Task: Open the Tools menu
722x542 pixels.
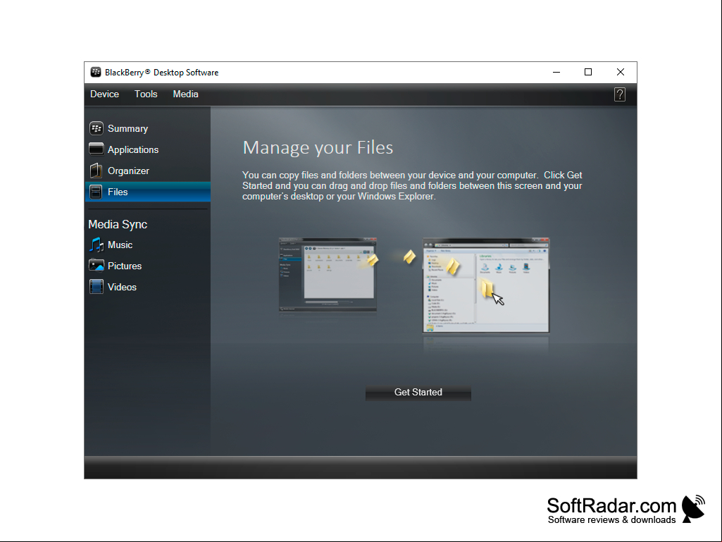Action: [146, 94]
